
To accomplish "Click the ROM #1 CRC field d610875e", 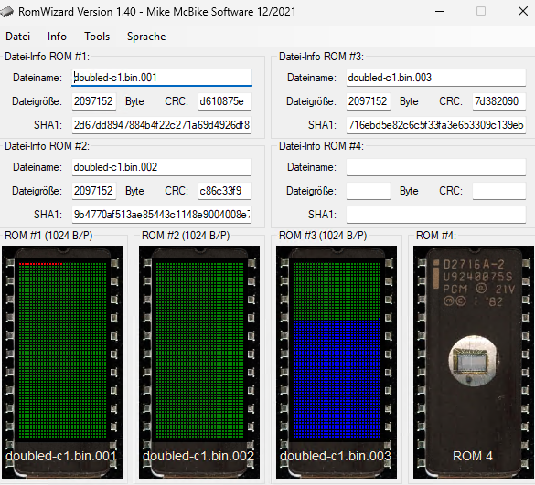I will (225, 101).
